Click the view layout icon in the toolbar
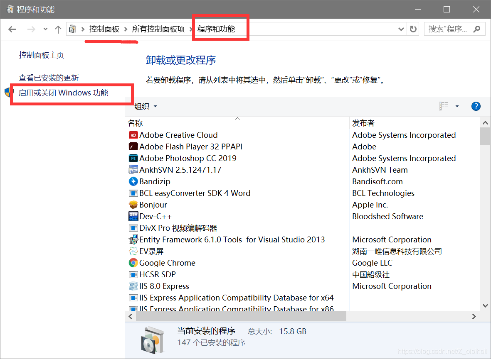 [444, 106]
